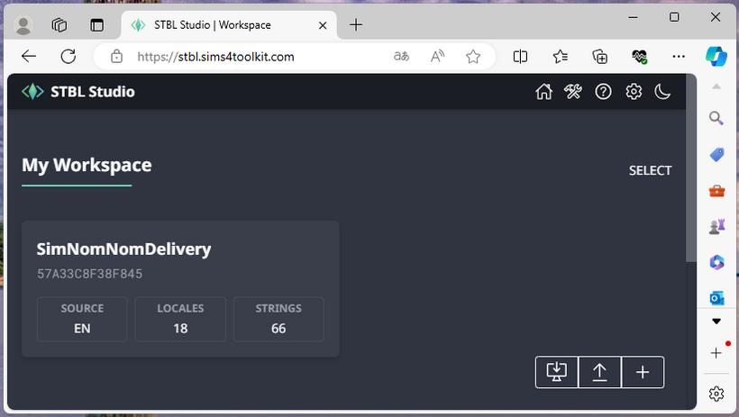Click SELECT in My Workspace
This screenshot has width=739, height=417.
pos(650,170)
